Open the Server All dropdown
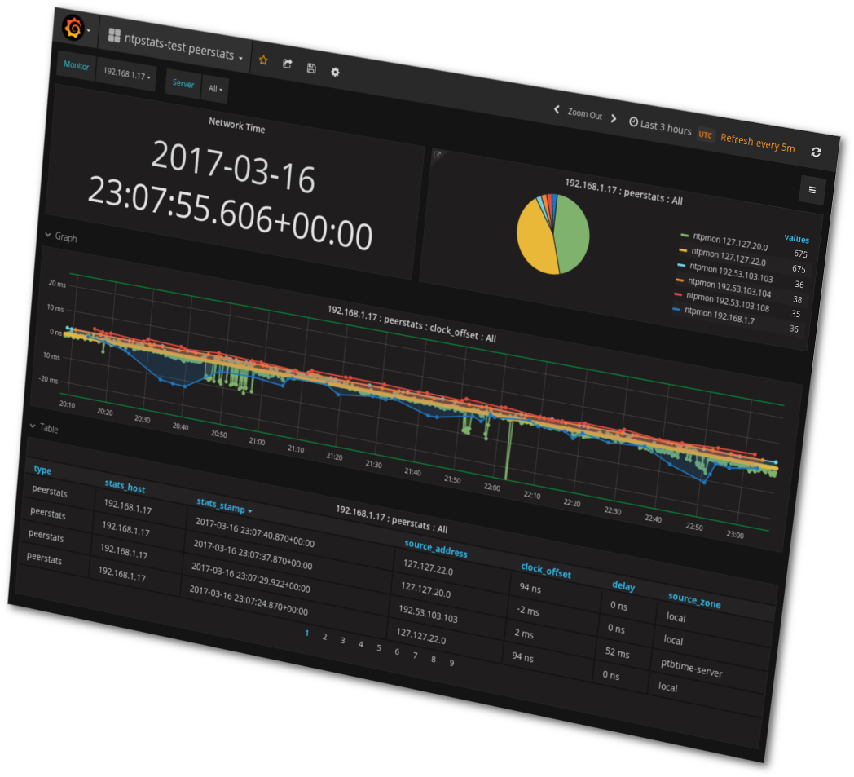The height and width of the screenshot is (777, 854). 214,88
